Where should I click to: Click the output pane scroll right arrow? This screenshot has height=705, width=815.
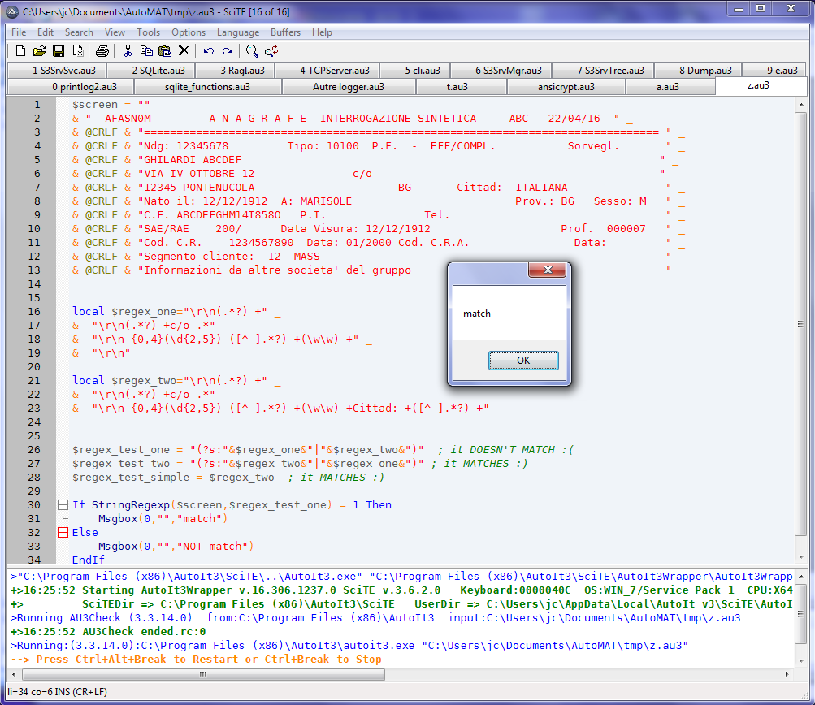tap(787, 674)
